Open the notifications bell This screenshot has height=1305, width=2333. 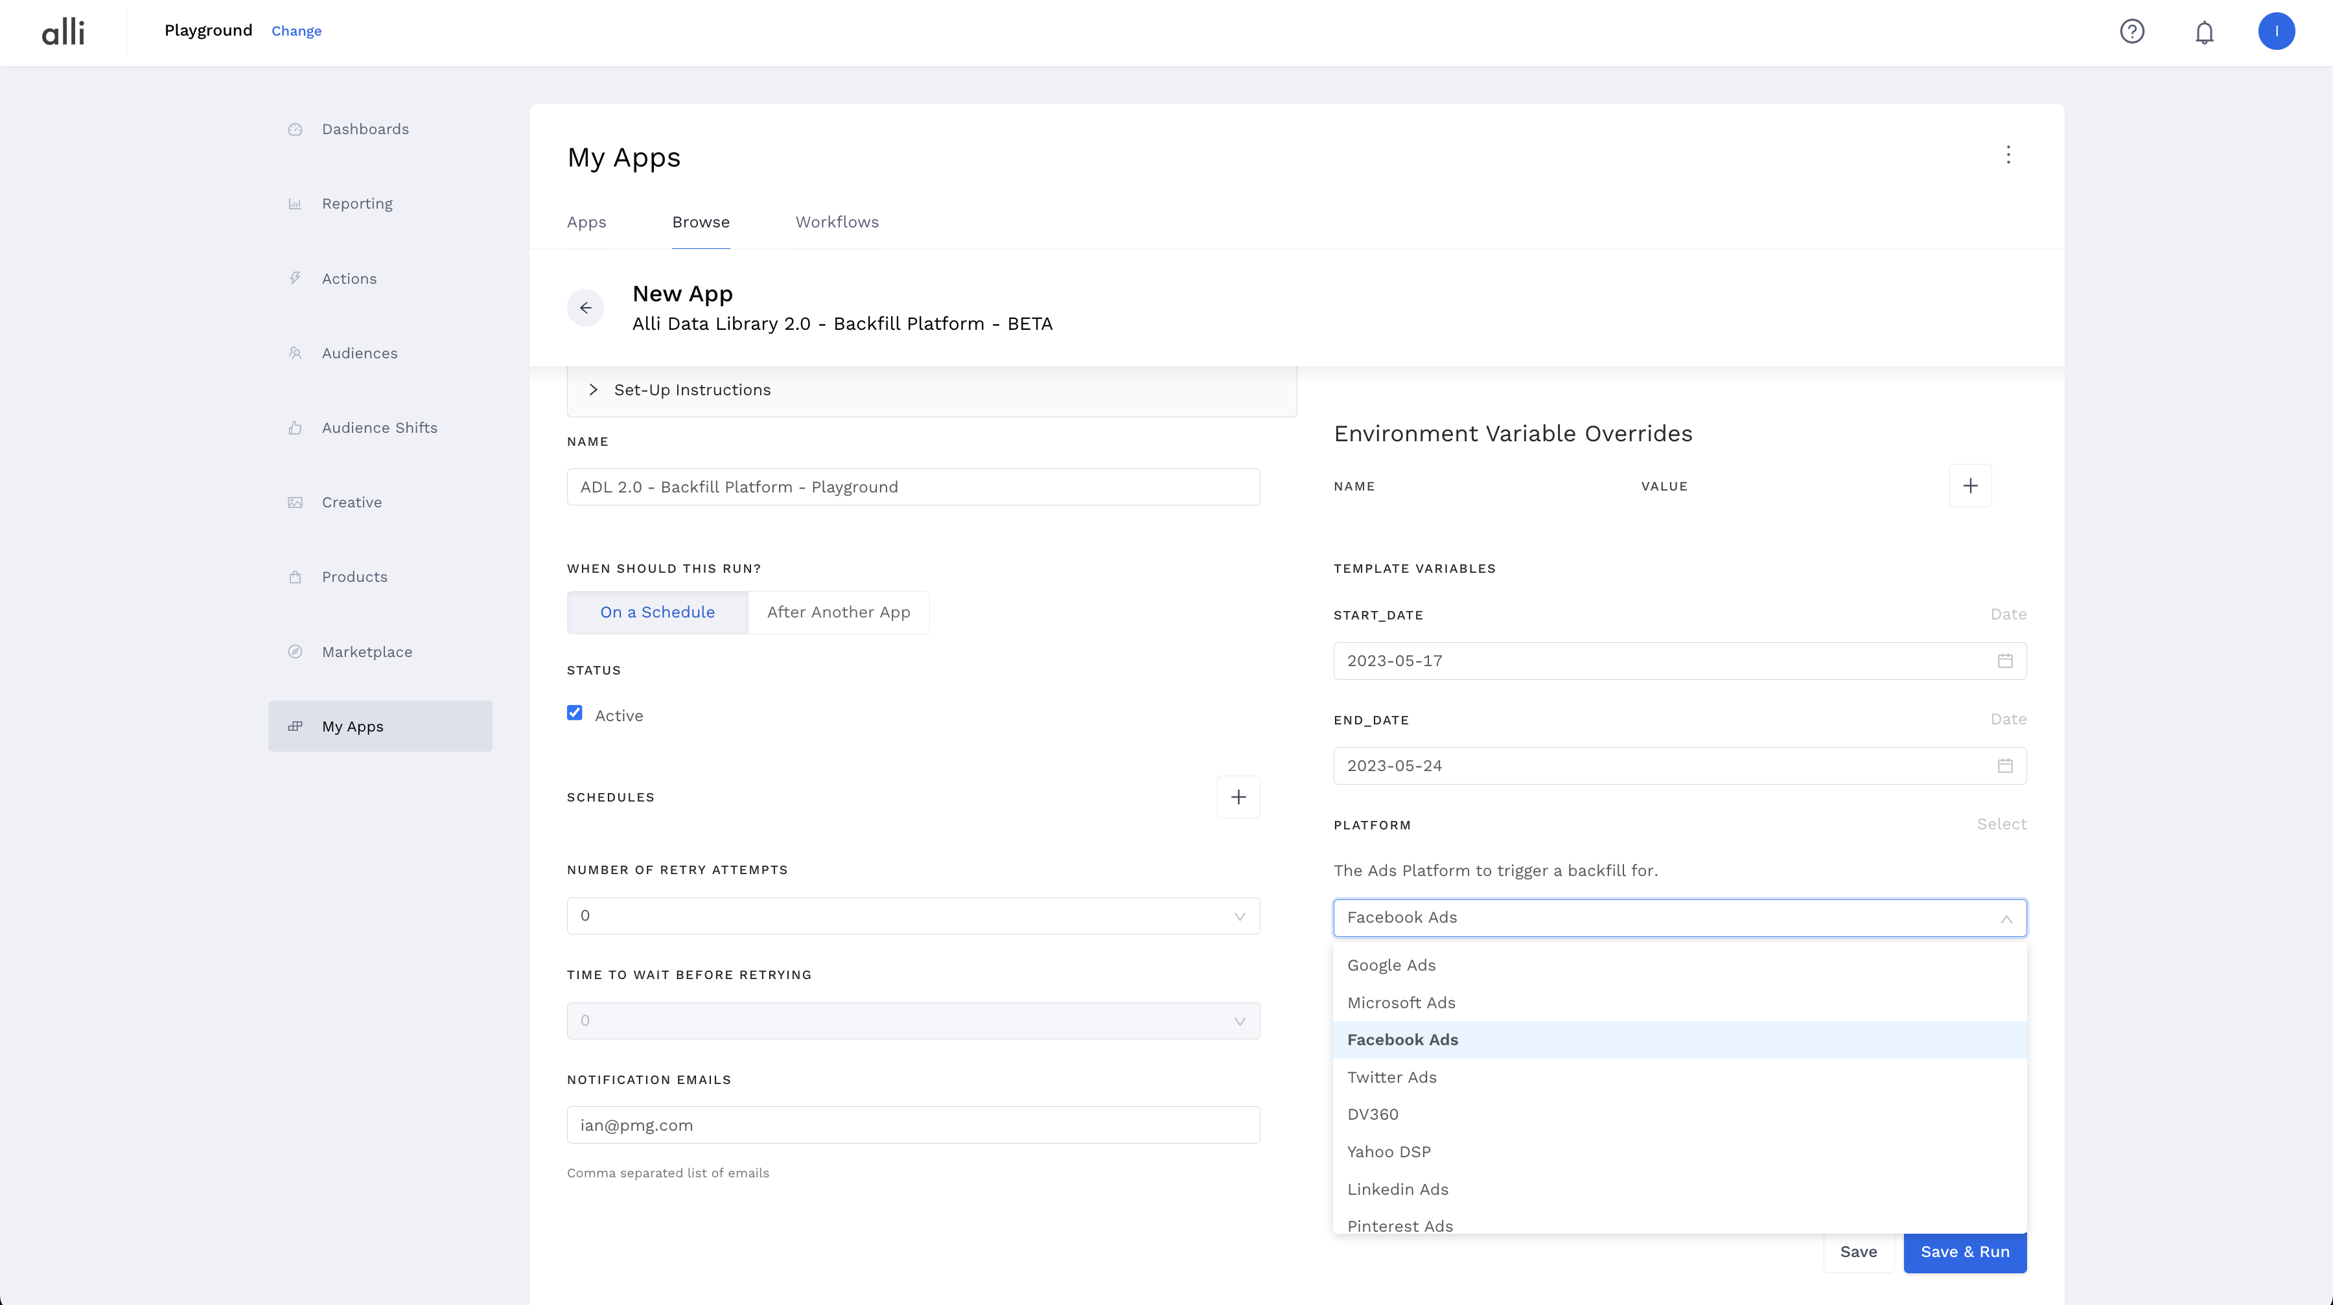pyautogui.click(x=2205, y=32)
